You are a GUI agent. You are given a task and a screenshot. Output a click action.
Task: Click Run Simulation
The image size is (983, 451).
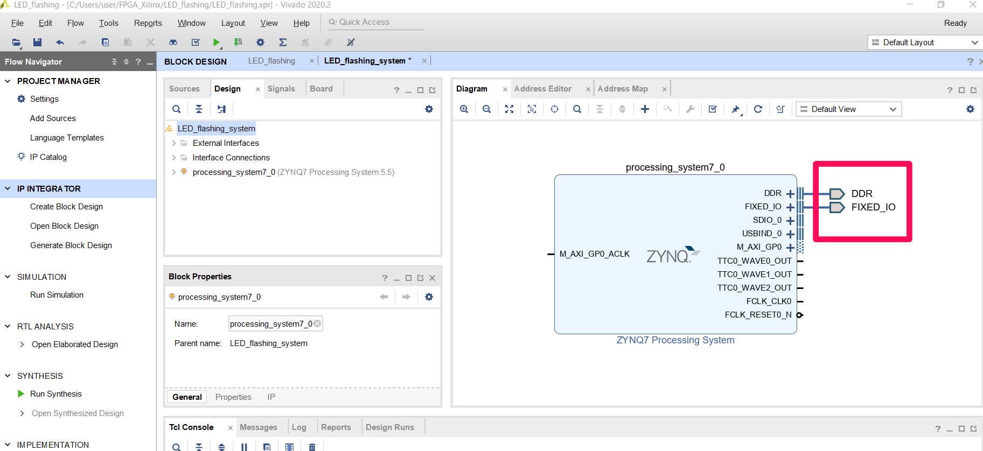point(57,295)
